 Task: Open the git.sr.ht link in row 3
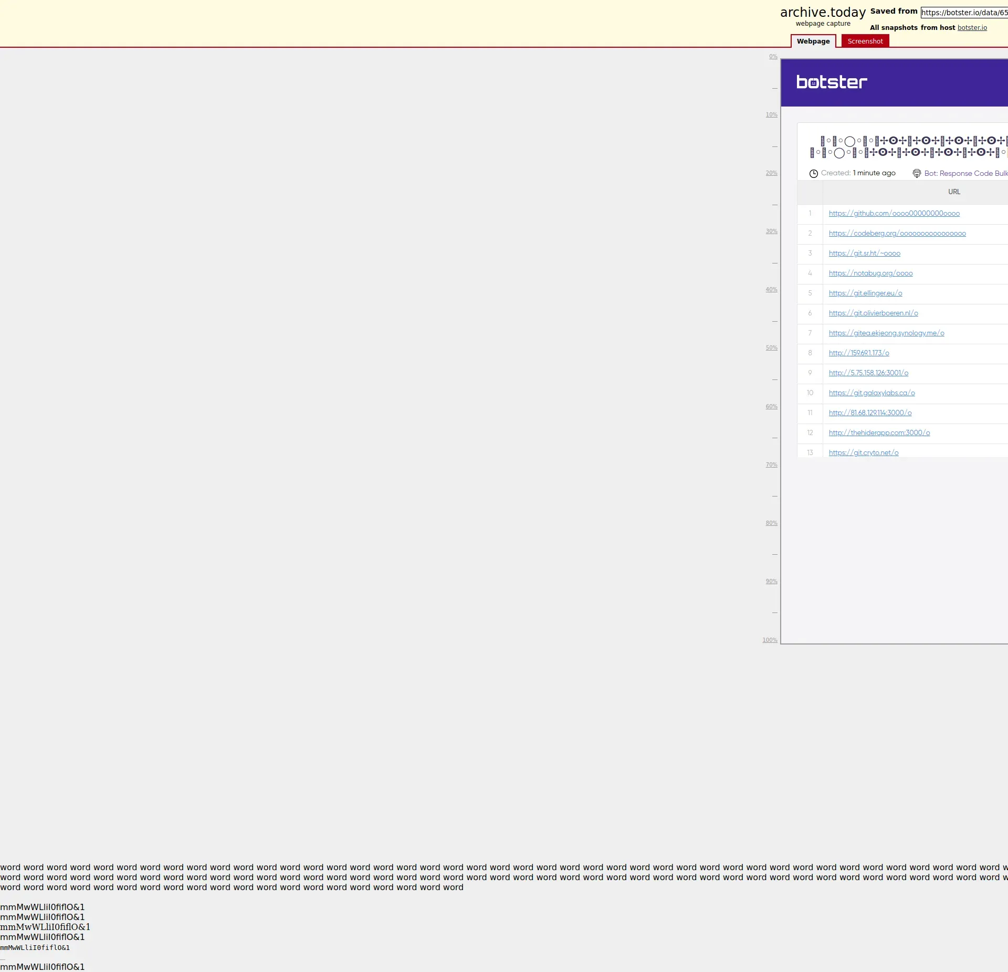[x=864, y=253]
